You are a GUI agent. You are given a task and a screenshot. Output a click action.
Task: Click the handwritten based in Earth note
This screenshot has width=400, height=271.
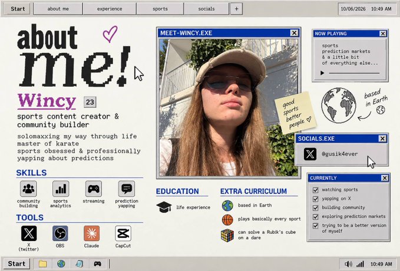[x=376, y=97]
